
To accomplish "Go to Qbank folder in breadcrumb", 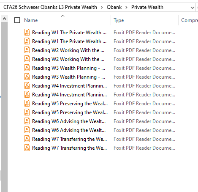I will pyautogui.click(x=114, y=7).
